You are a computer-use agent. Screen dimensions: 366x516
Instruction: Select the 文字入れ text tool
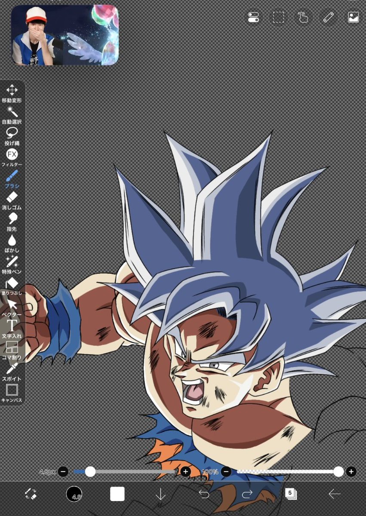12,329
